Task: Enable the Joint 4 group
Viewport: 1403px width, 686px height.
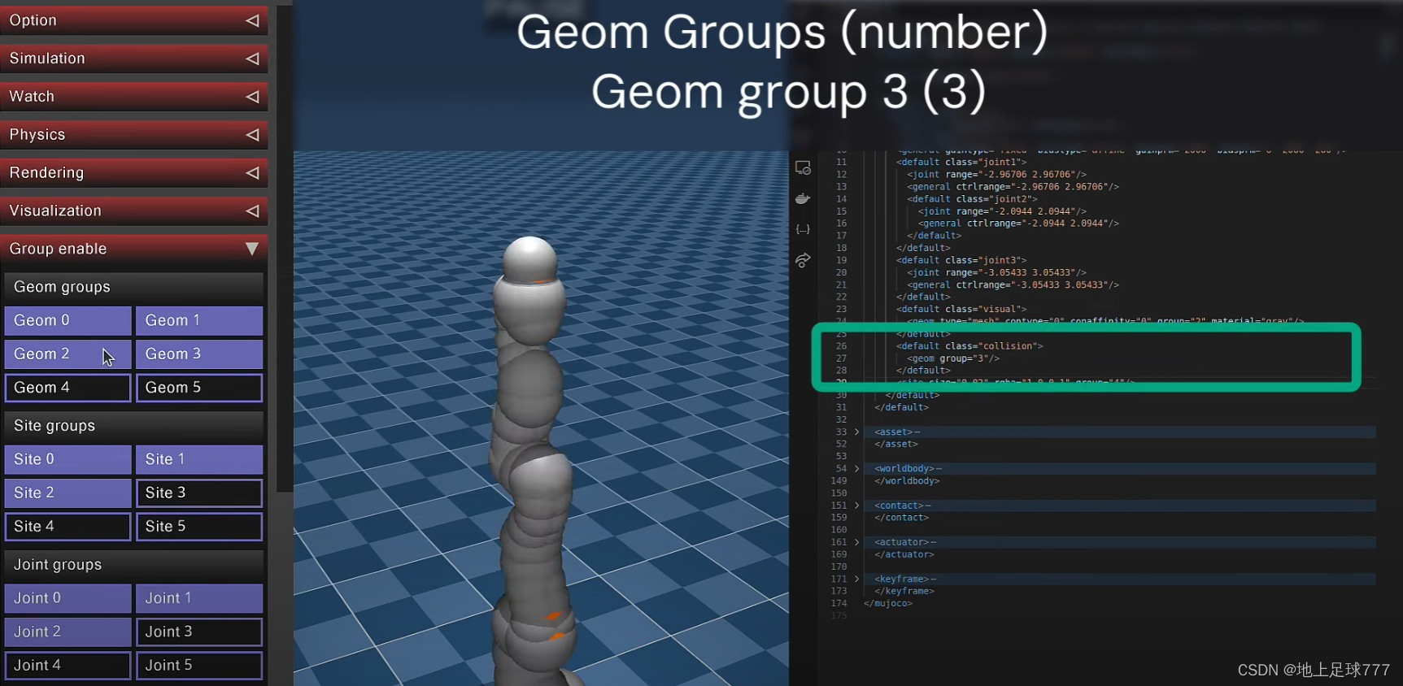Action: point(68,666)
